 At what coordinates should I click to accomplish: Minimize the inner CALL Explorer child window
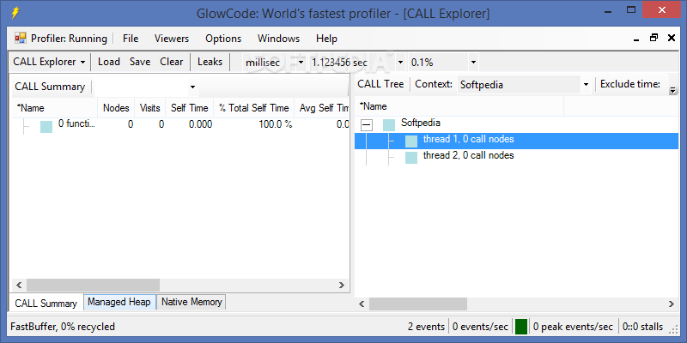coord(636,39)
